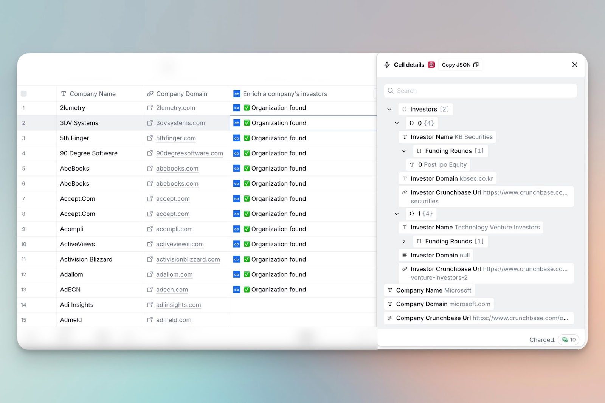
Task: Click Crunchbase icon in 90 Degree Software row
Action: pos(237,153)
